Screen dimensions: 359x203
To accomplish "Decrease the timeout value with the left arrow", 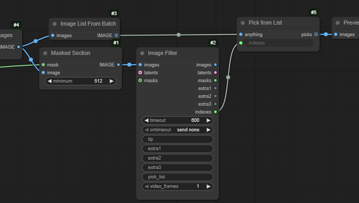I will pos(147,120).
